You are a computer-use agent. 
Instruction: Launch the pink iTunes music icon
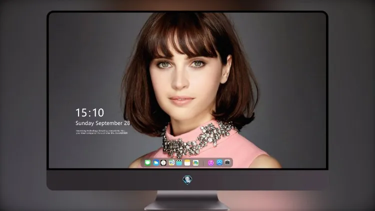coord(210,162)
